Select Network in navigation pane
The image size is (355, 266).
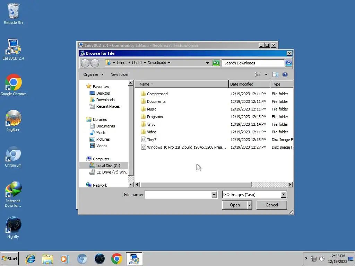(x=100, y=185)
